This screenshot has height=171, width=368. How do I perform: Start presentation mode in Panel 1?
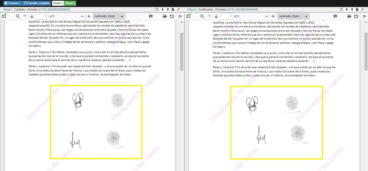[x=151, y=16]
